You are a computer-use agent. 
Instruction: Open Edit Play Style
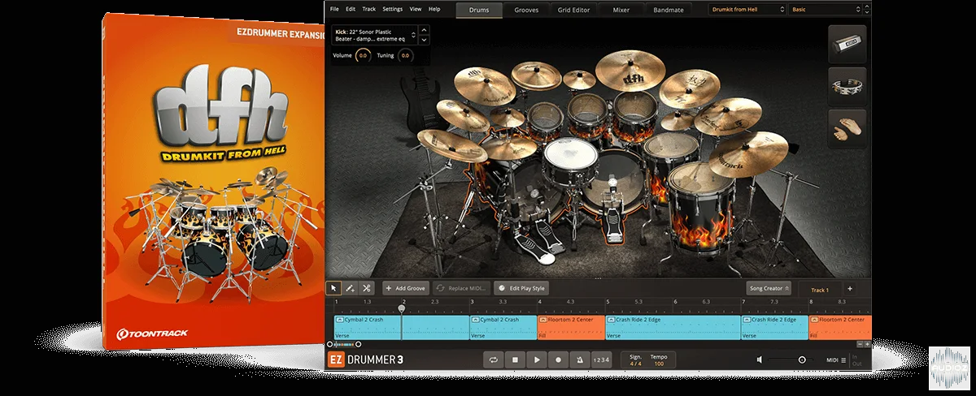522,288
